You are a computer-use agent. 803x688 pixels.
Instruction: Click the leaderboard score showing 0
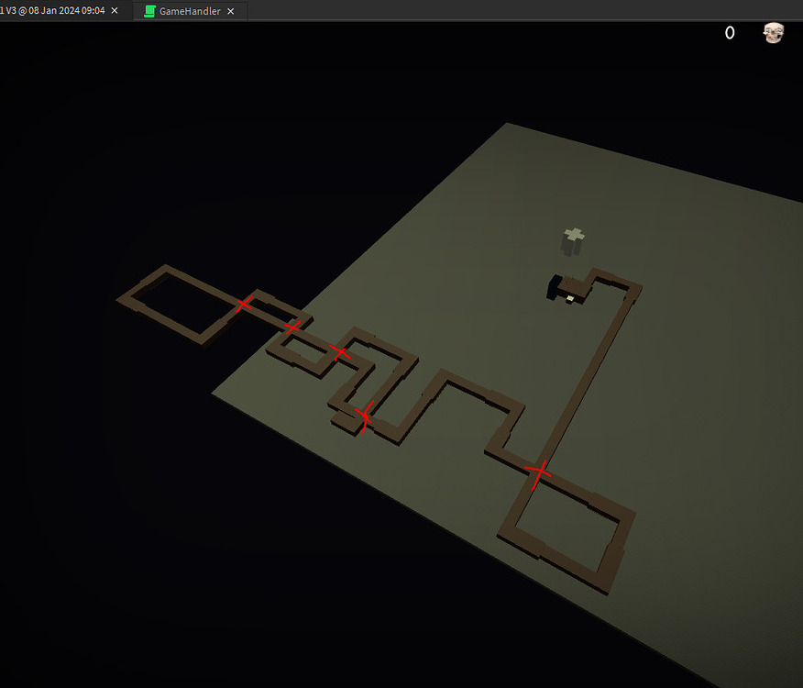(730, 32)
